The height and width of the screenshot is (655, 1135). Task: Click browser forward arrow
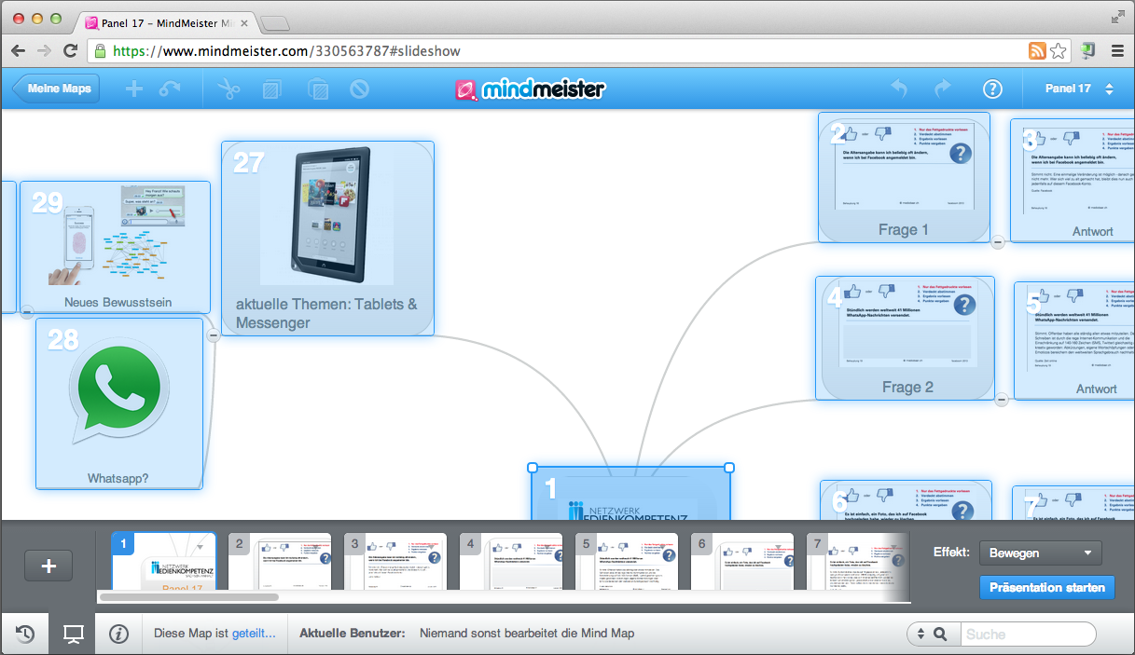point(44,51)
